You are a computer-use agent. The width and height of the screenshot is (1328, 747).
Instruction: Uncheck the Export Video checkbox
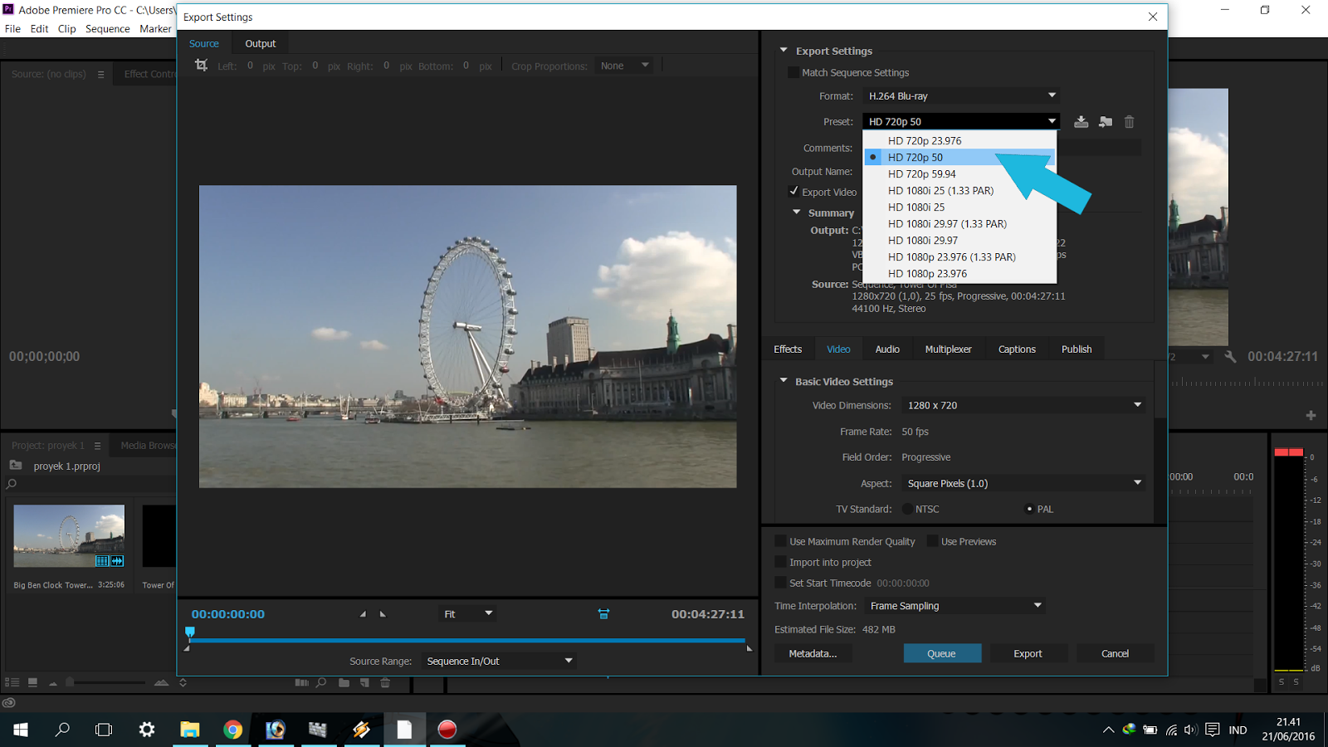point(793,192)
